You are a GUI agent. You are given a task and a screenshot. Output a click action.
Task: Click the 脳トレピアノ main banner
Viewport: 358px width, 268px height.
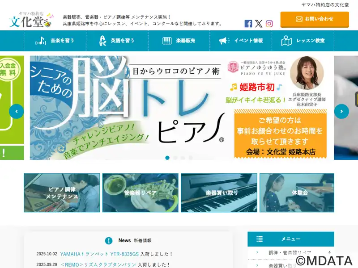178,108
